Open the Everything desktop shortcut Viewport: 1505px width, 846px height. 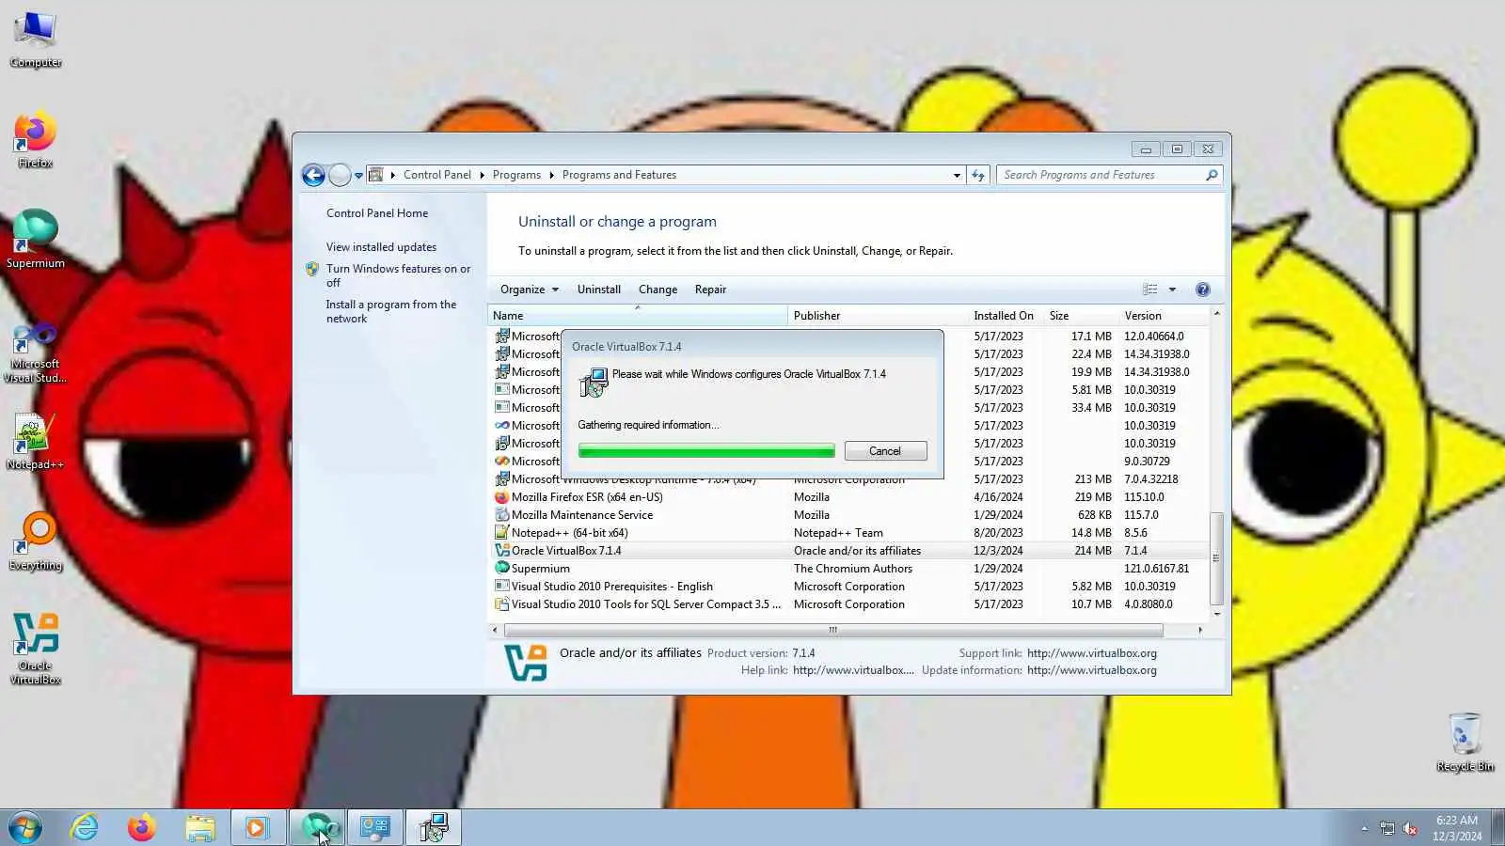36,542
